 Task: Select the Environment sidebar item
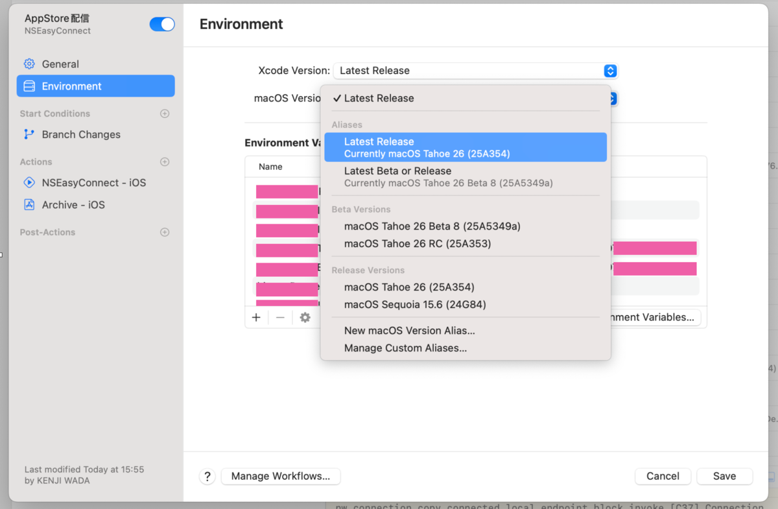coord(95,86)
